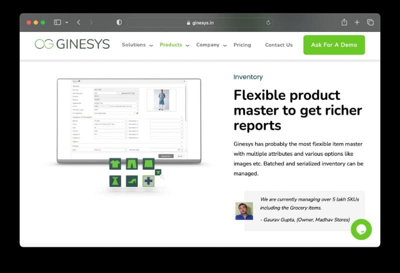
Task: Open the green chat bubble widget
Action: click(x=361, y=229)
